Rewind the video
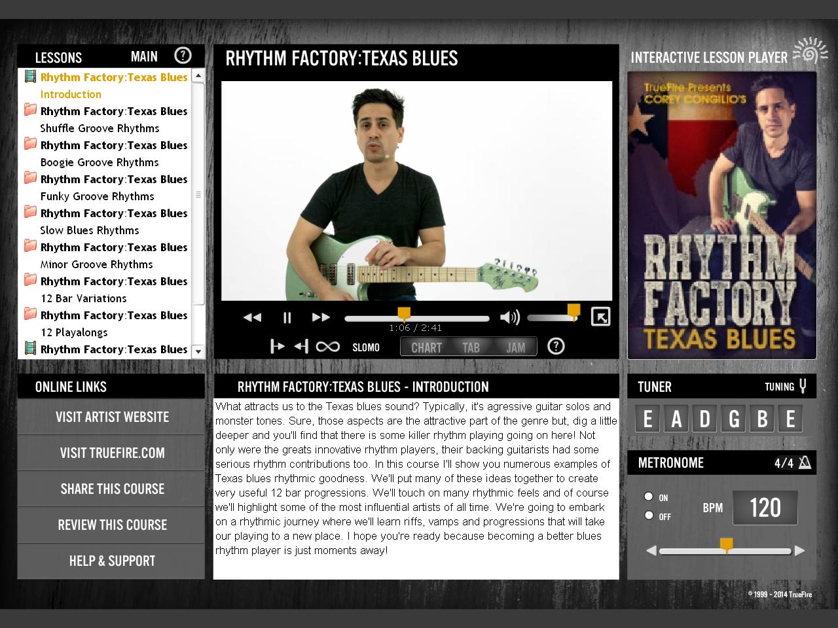838x628 pixels. coord(252,317)
